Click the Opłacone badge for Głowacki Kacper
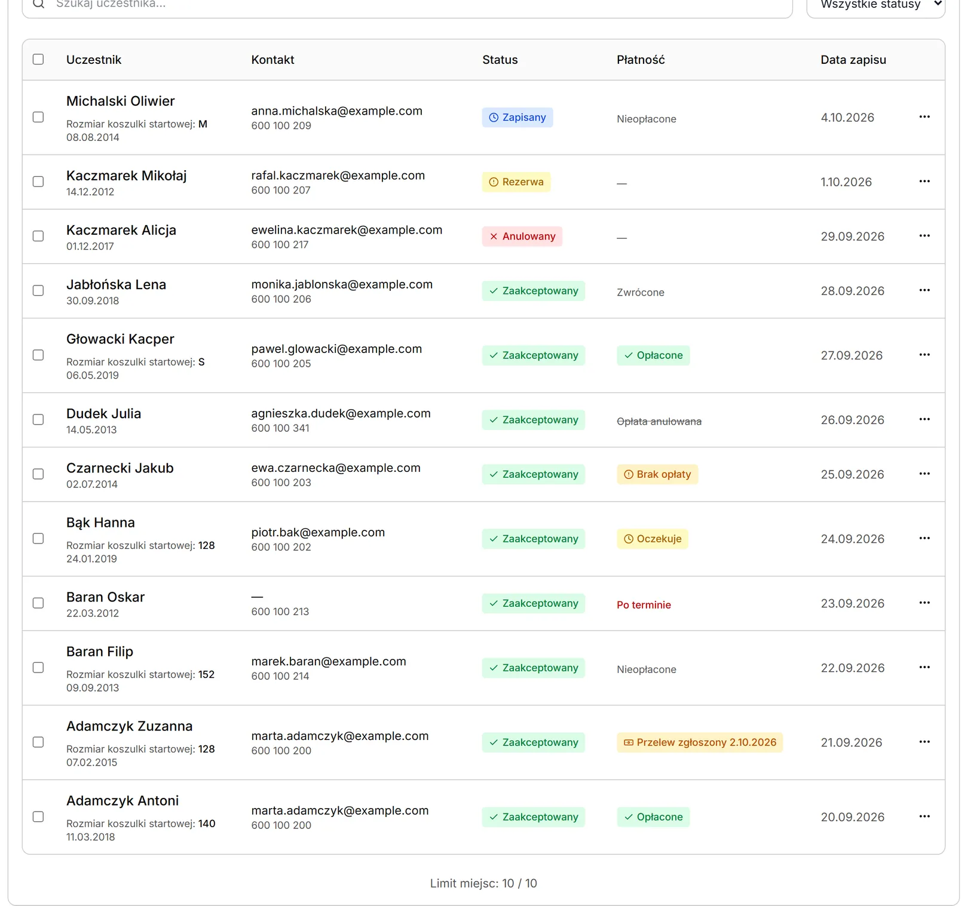The image size is (980, 906). 653,355
